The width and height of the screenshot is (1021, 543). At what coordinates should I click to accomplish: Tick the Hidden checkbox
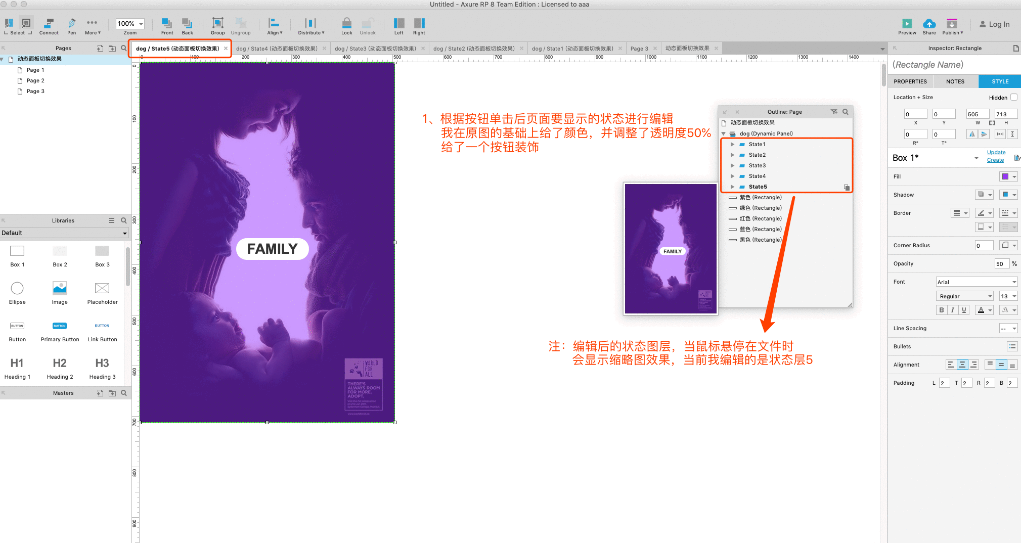pyautogui.click(x=1013, y=97)
